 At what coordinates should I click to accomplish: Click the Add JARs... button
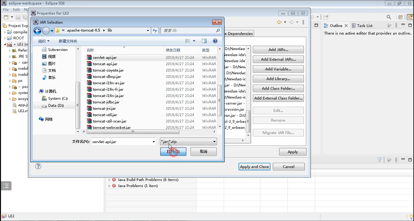278,50
